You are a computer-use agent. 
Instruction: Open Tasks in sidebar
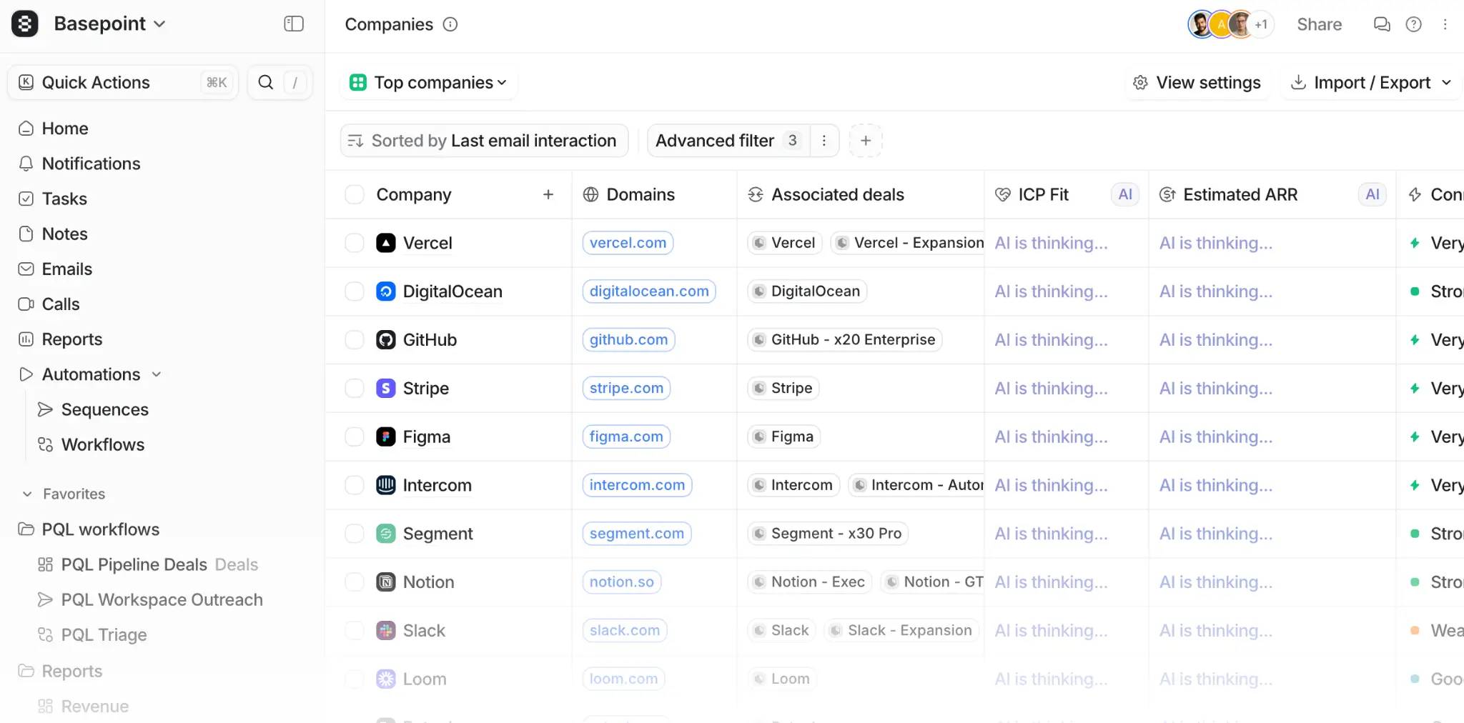pyautogui.click(x=53, y=199)
